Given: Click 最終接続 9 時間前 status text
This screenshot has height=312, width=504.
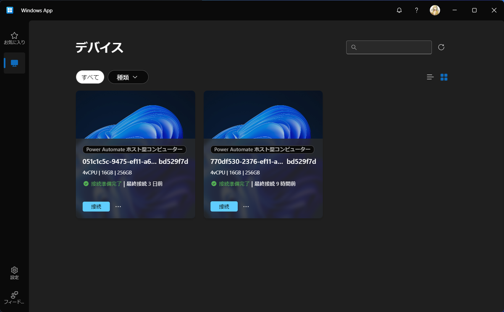Looking at the screenshot, I should point(275,184).
